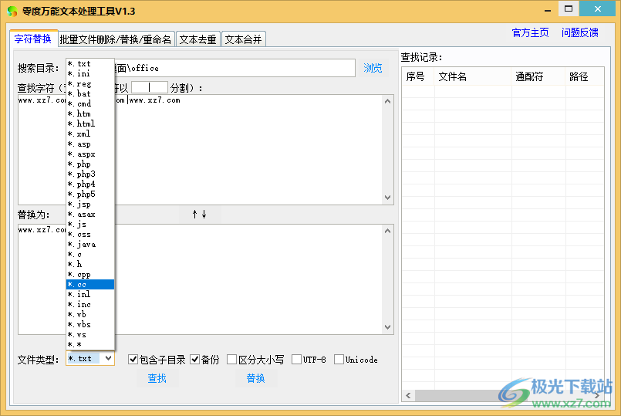Click the 文件名 column header

point(473,76)
